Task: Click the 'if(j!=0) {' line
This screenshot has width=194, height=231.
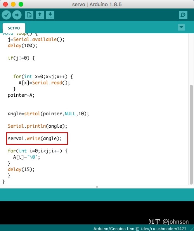Action: tap(21, 58)
